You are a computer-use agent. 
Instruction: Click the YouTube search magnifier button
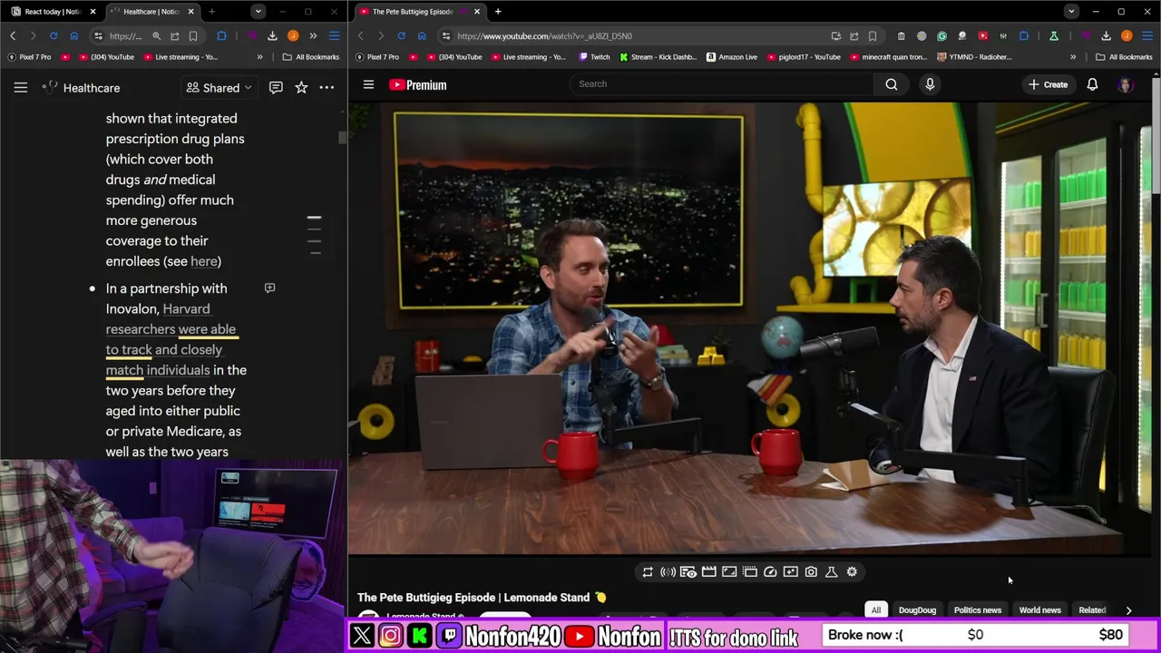891,84
